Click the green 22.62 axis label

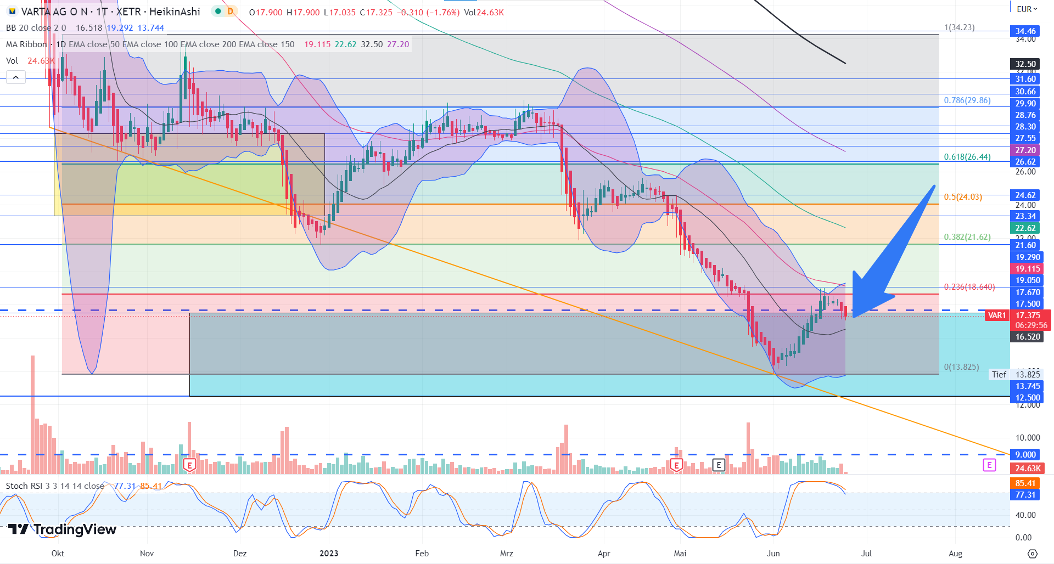(1025, 228)
